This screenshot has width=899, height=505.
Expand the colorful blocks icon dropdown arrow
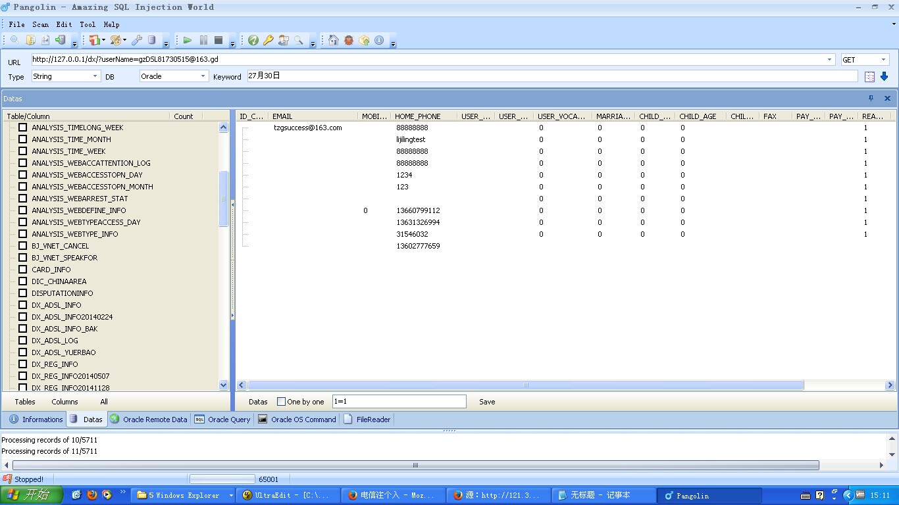[x=103, y=41]
